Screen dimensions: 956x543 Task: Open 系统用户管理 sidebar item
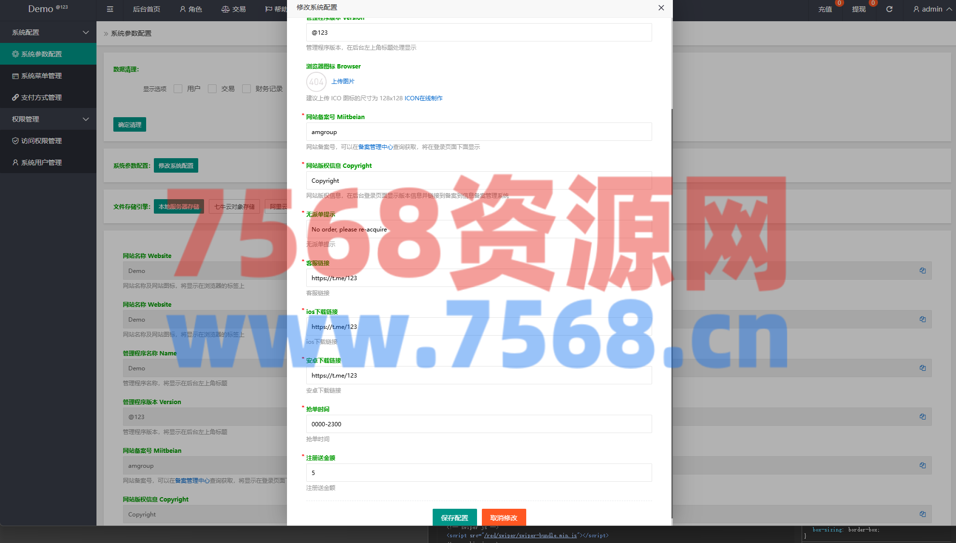click(41, 163)
